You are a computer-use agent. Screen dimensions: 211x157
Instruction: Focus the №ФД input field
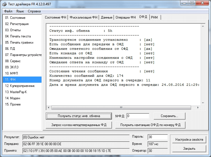(138, 116)
